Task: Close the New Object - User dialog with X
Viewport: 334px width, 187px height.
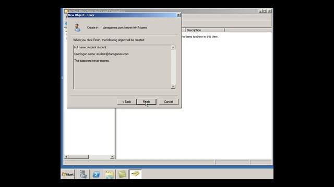Action: [178, 15]
